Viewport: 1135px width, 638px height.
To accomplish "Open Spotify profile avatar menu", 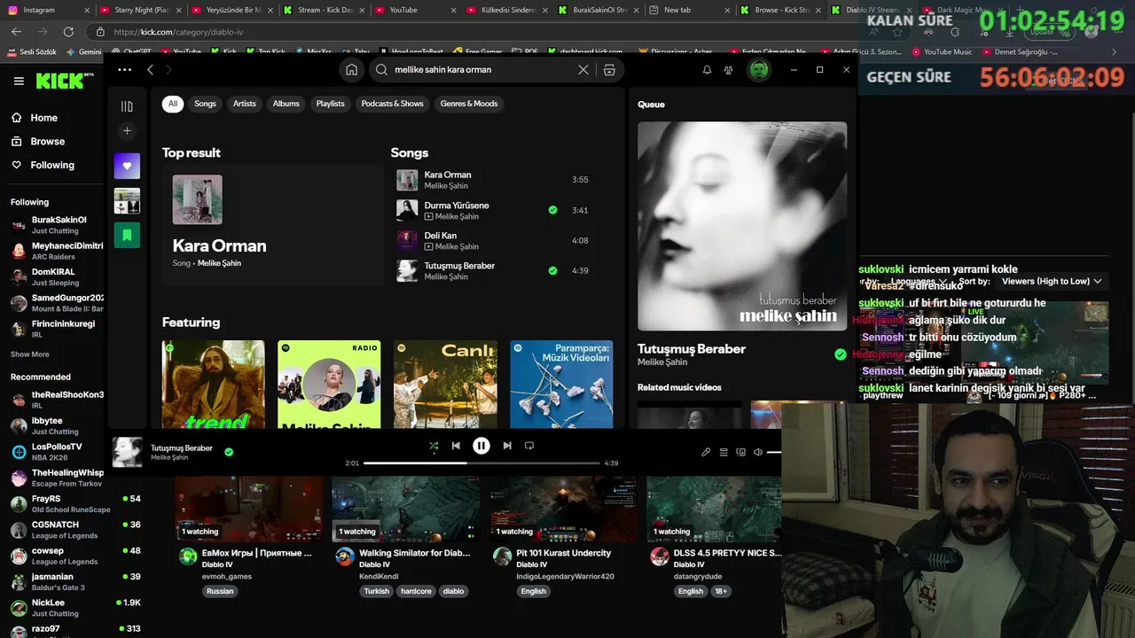I will pos(759,70).
